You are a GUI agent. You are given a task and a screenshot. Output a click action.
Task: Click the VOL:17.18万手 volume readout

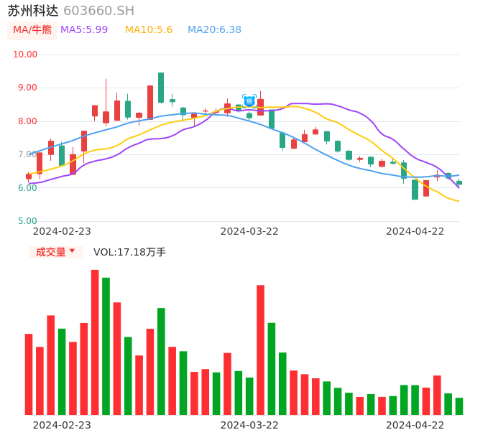coord(129,252)
